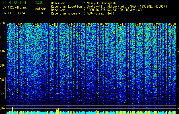The width and height of the screenshot is (179, 114).
Task: Select the receiver text ICOM IC-575 53.7492 MHz USB
Action: [114, 10]
